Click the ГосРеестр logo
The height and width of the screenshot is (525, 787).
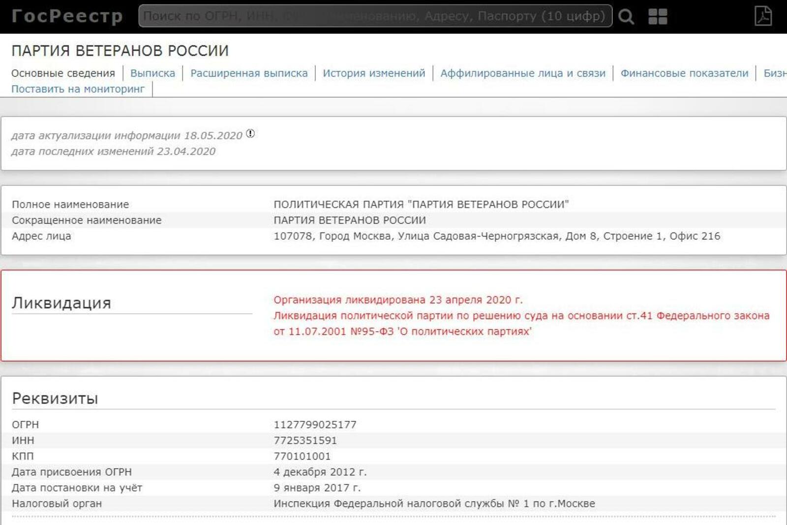(67, 16)
